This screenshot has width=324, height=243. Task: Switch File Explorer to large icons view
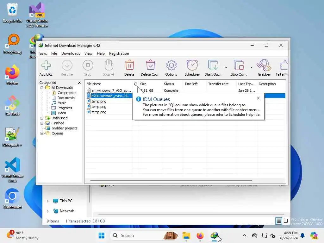[x=286, y=221]
